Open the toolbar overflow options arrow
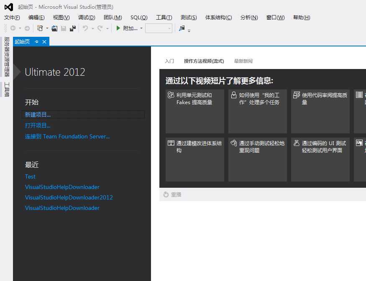This screenshot has width=366, height=281. click(189, 31)
